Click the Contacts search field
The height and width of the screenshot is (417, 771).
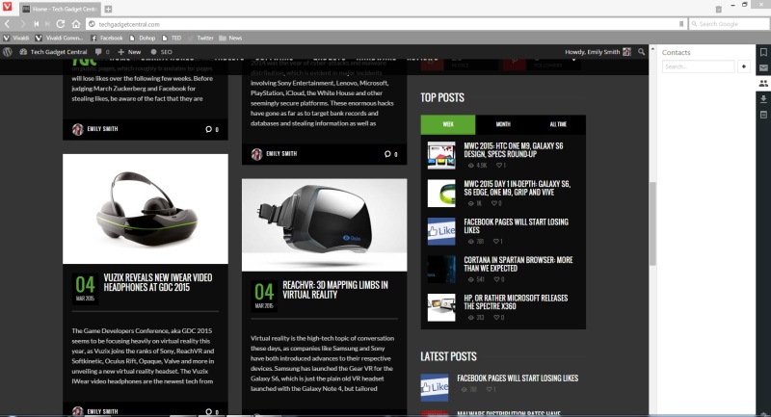click(698, 66)
